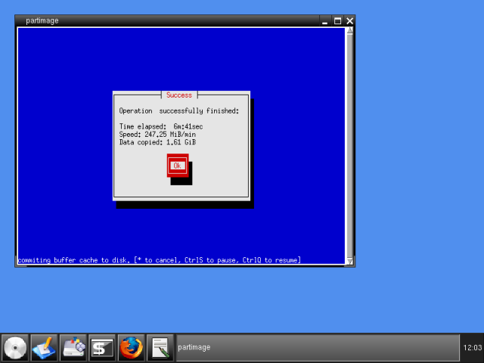Click the buffer cache status line at bottom

(159, 260)
